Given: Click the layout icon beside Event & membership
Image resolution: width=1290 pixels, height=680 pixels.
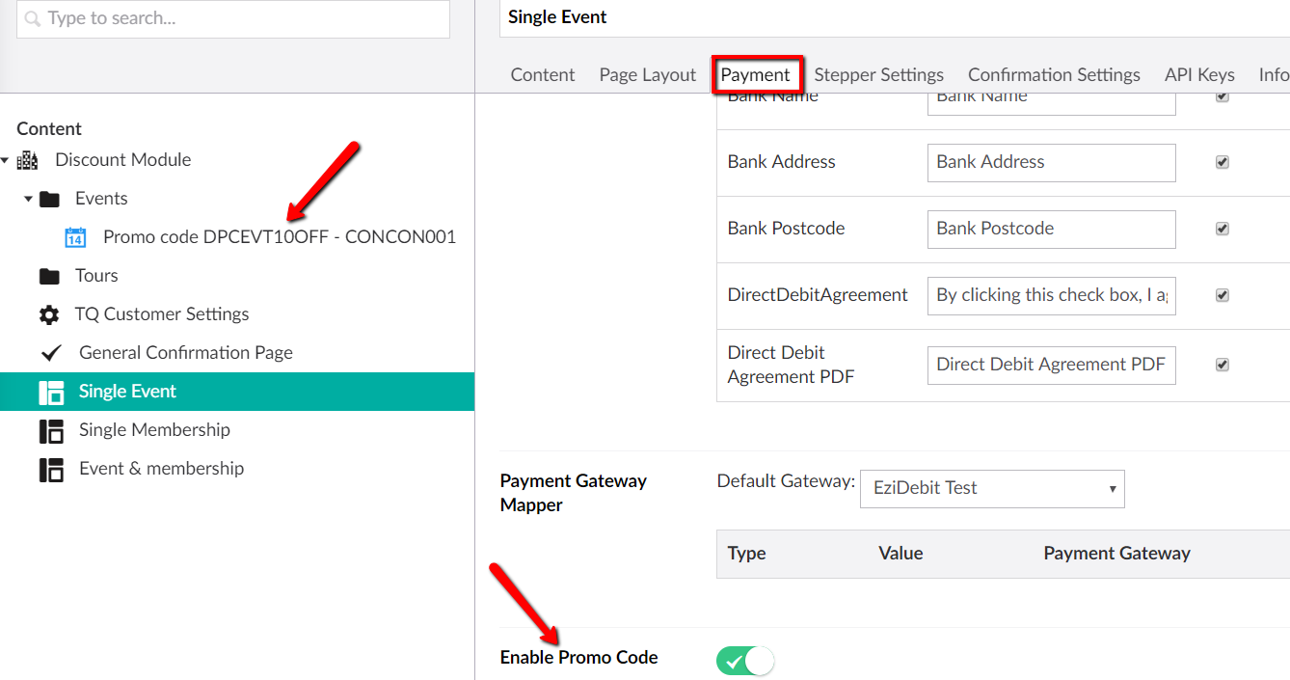Looking at the screenshot, I should click(51, 469).
